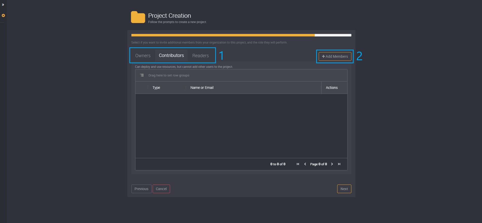Click the Next button
482x223 pixels.
point(344,189)
